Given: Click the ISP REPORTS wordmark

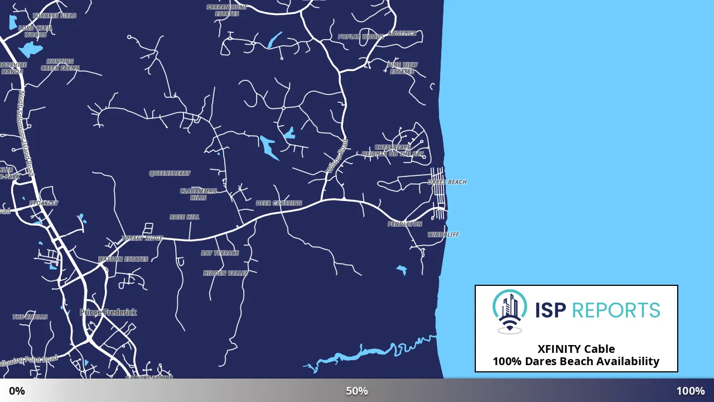Looking at the screenshot, I should (x=597, y=310).
